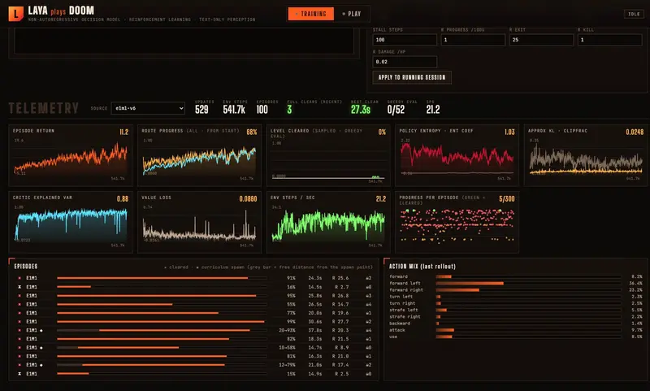Image resolution: width=650 pixels, height=391 pixels.
Task: Click the Action Mix (last rollout) heading
Action: click(422, 267)
